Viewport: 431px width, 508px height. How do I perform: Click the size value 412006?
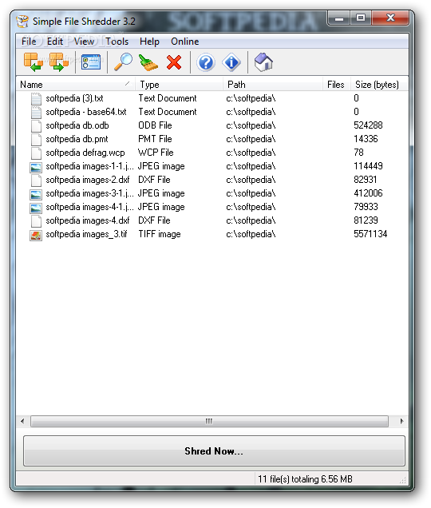click(x=368, y=193)
